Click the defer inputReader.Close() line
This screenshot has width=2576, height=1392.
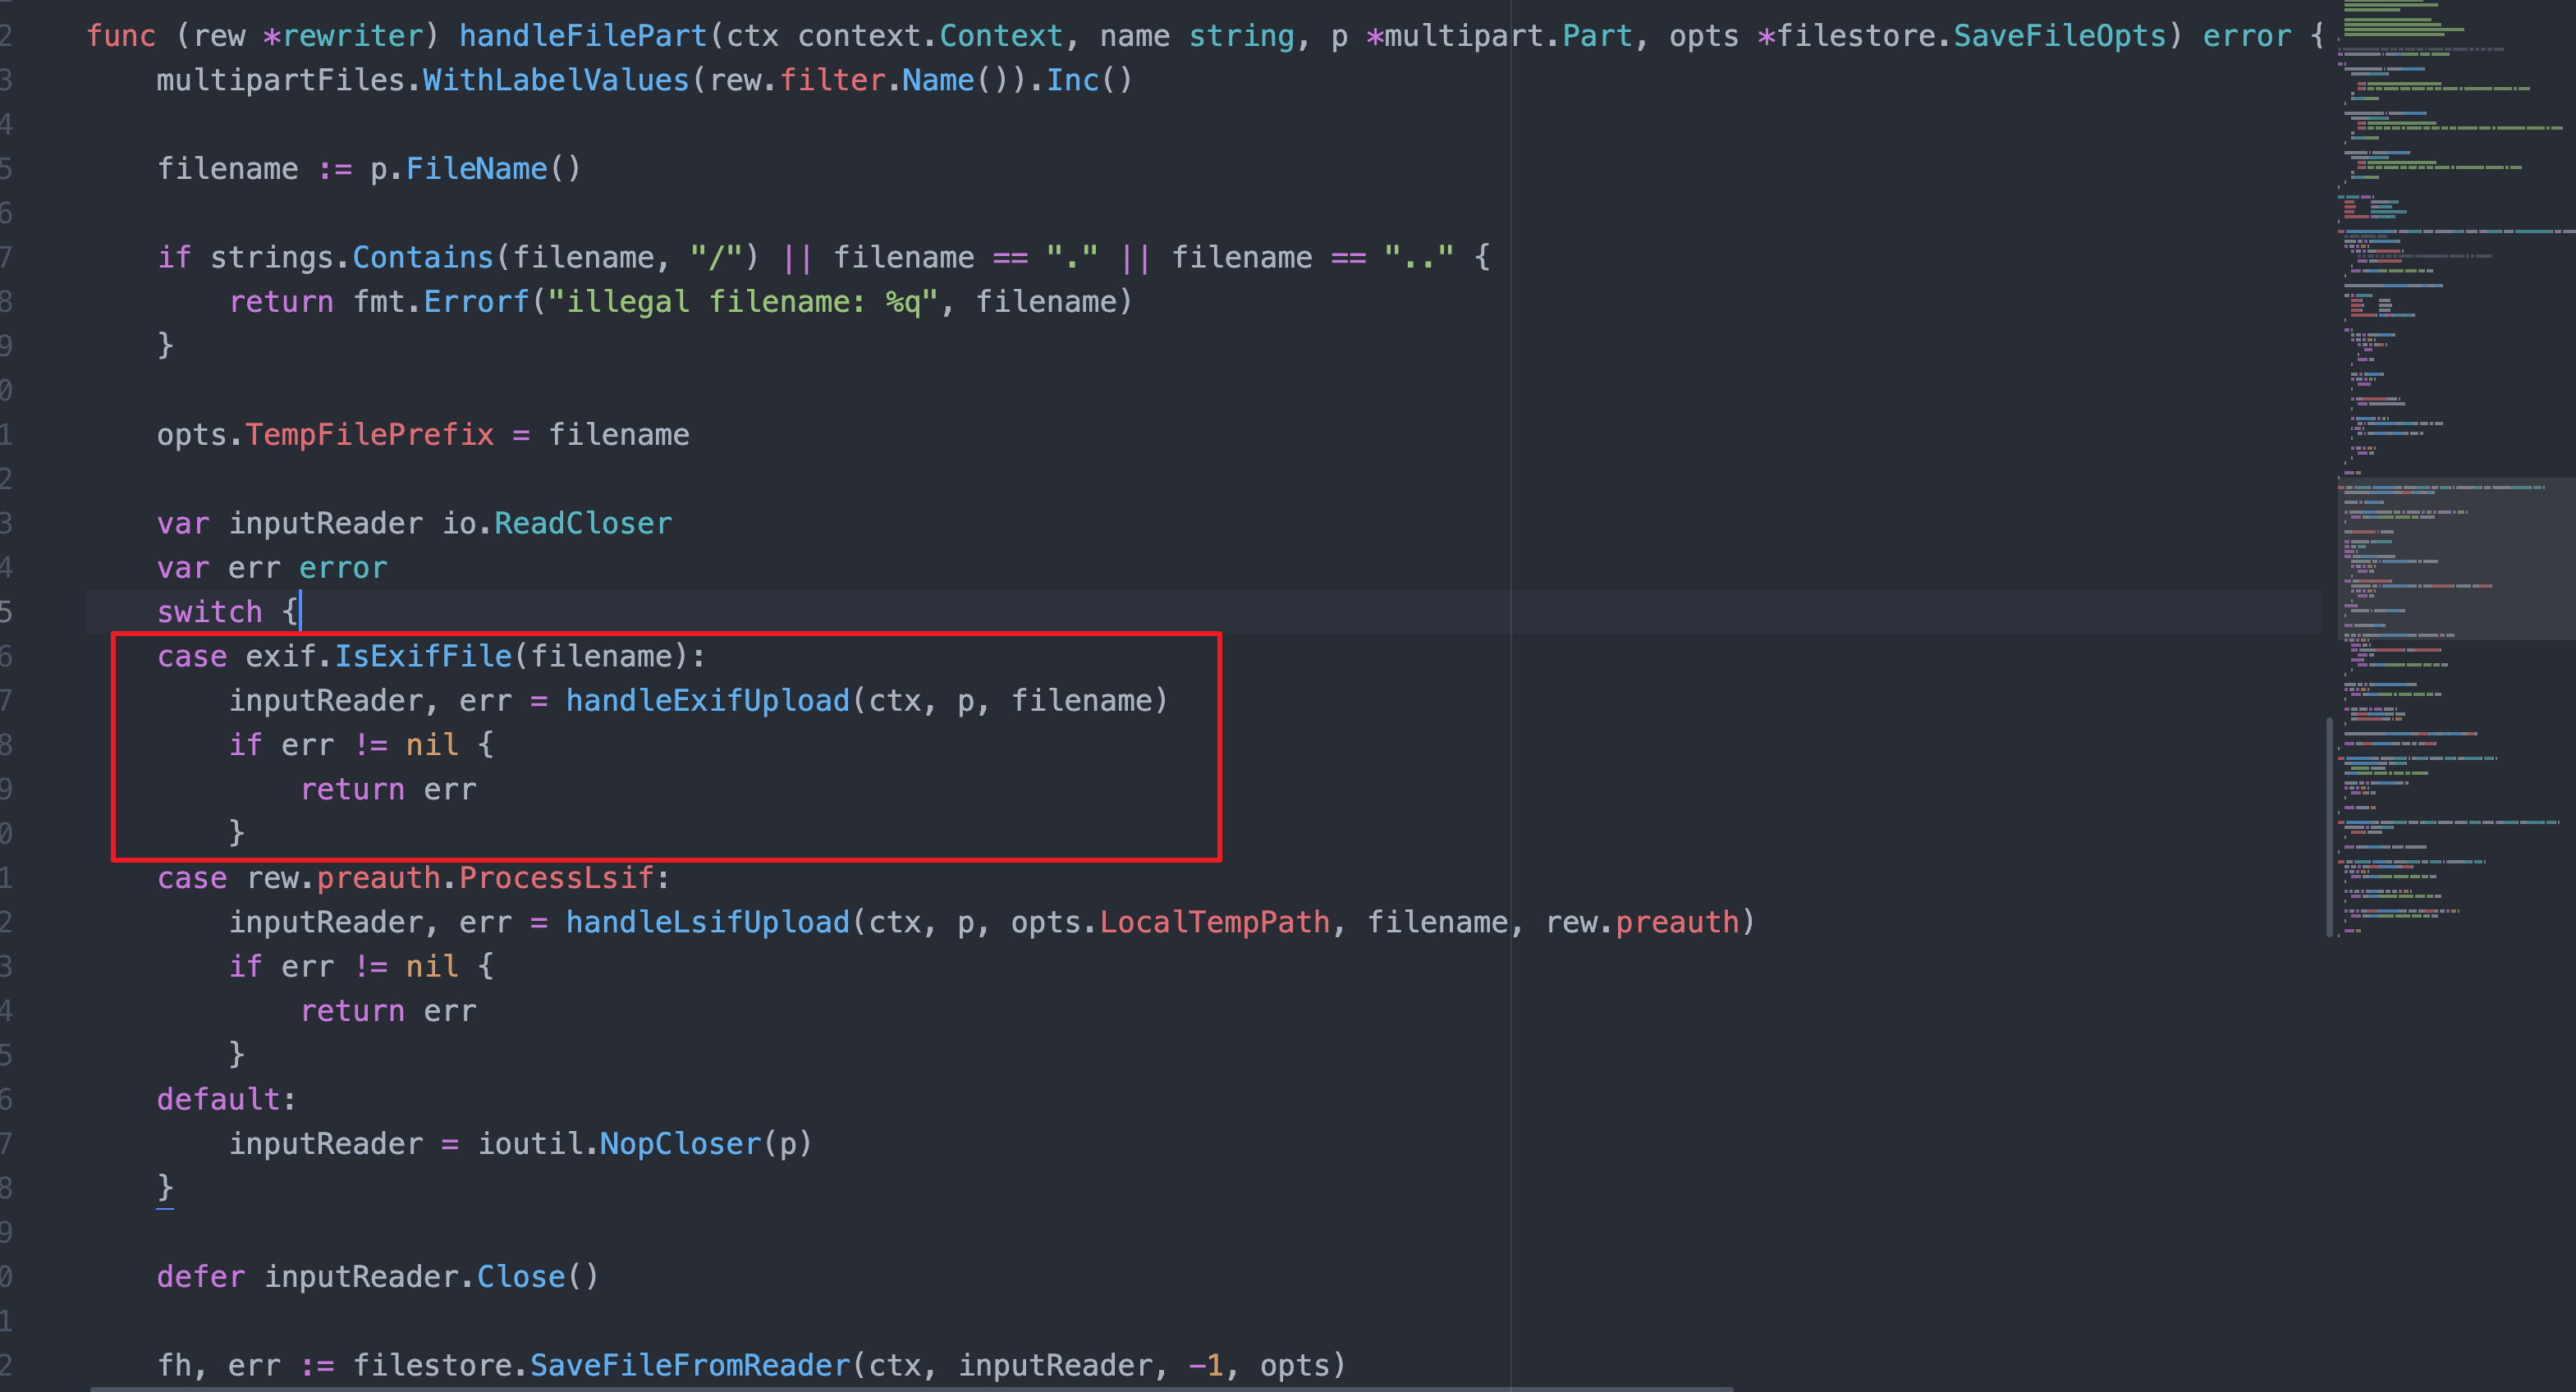pos(378,1277)
